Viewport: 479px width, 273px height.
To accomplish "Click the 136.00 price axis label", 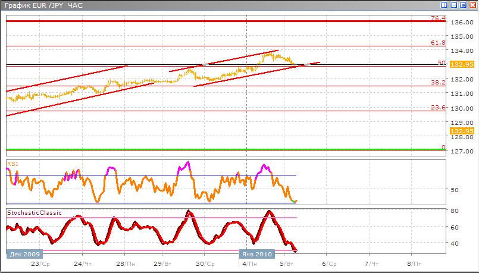I will 462,23.
